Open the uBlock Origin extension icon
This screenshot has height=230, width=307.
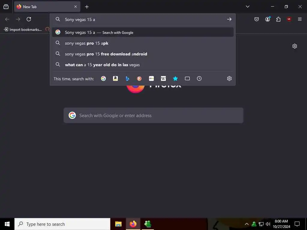coord(289,19)
